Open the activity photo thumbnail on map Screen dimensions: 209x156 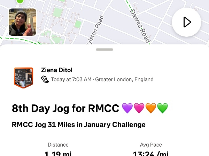tap(22, 22)
